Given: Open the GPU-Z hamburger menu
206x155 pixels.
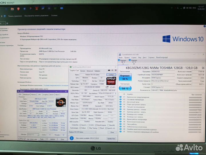Looking at the screenshot, I should (116, 70).
